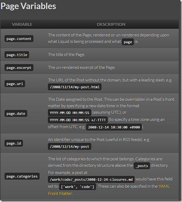Viewport: 182px width, 202px height.
Task: Click the YYYY-MM-DD HH:MM:SS +/-TTTT code
Action: click(78, 120)
